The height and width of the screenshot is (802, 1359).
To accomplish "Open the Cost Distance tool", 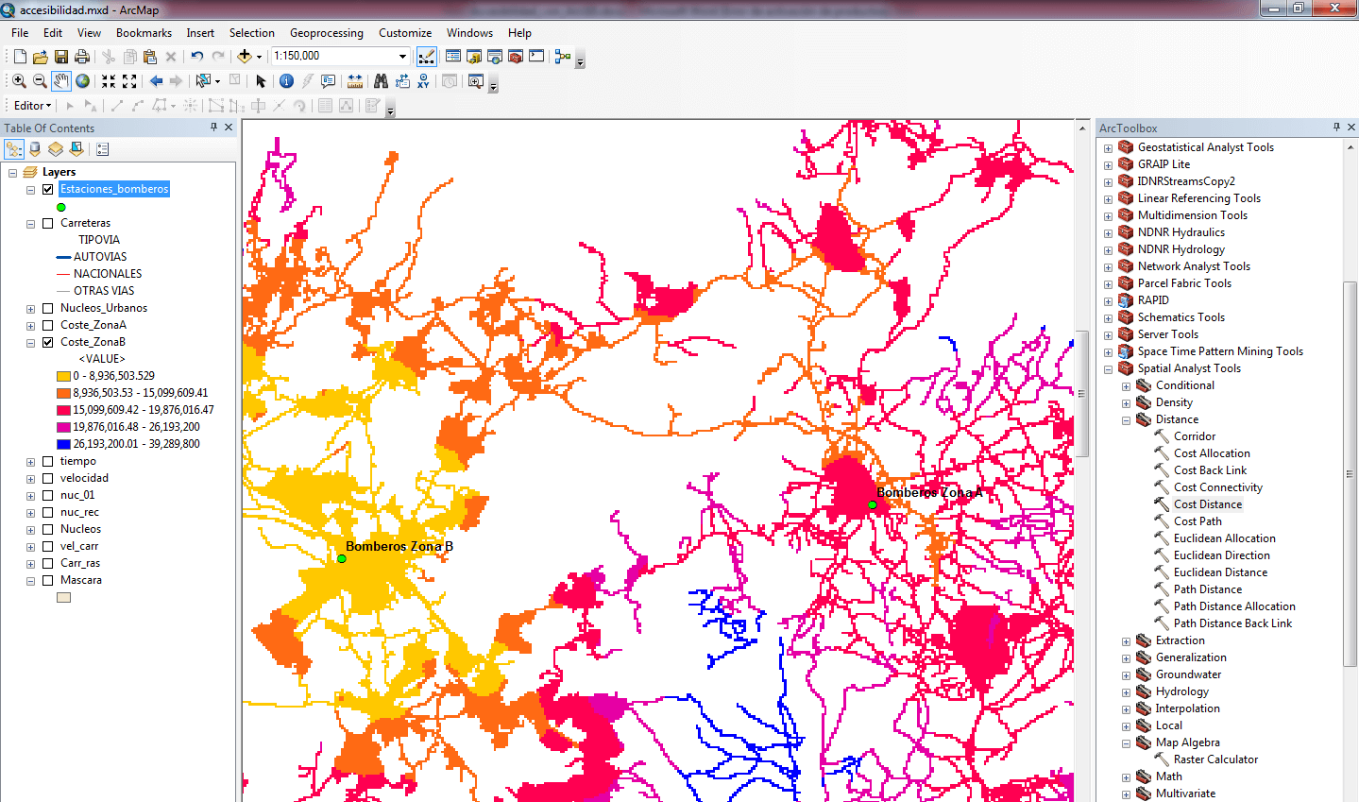I will click(1207, 504).
